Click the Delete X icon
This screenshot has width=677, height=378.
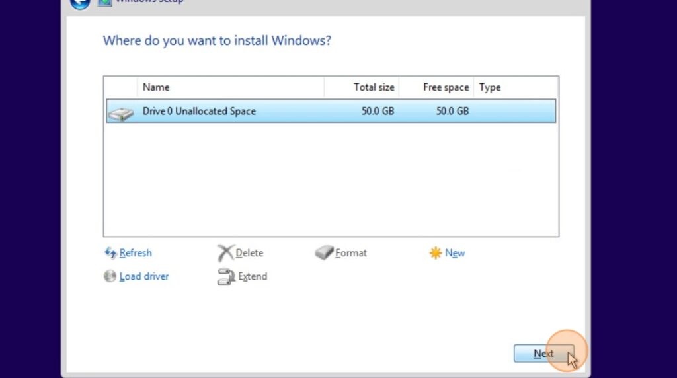click(x=225, y=253)
